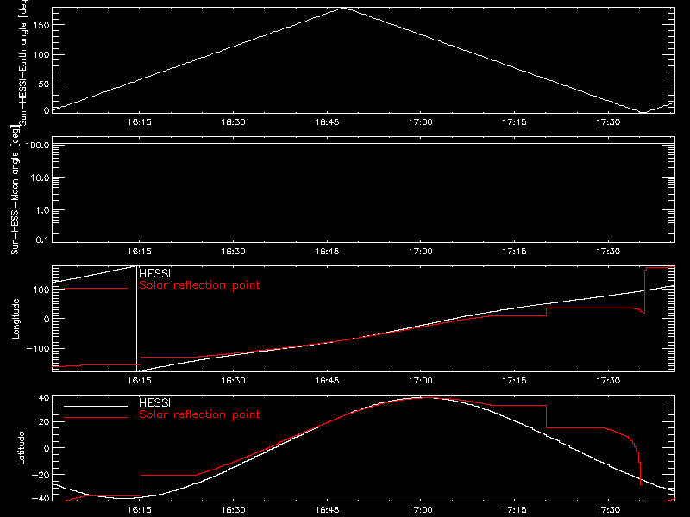The image size is (690, 517).
Task: Click the 17:15 label under Moon angle plot
Action: [514, 252]
